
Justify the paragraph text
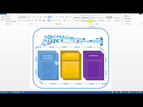coord(56,21)
